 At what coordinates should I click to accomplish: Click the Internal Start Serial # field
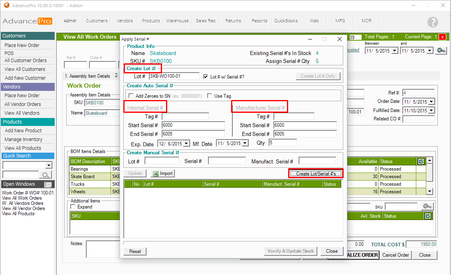193,125
